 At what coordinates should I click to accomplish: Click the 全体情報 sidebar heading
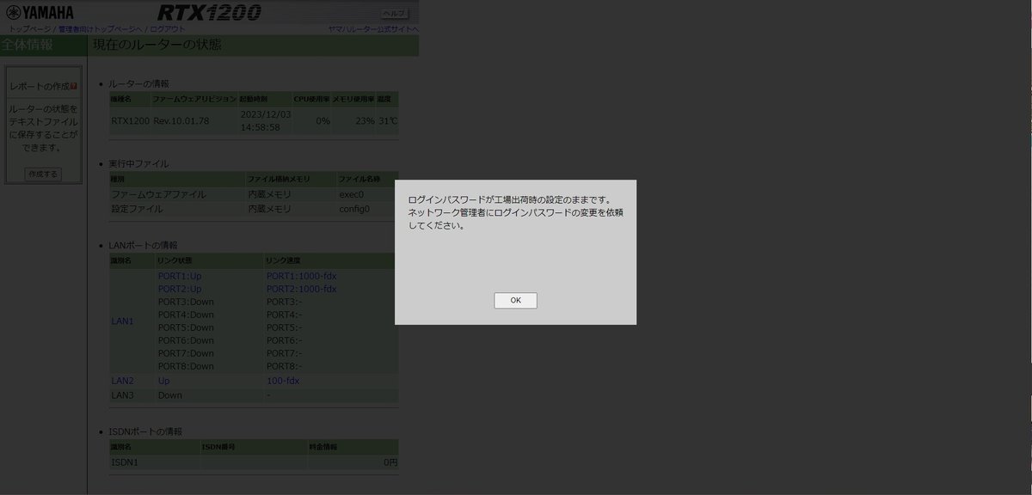27,45
